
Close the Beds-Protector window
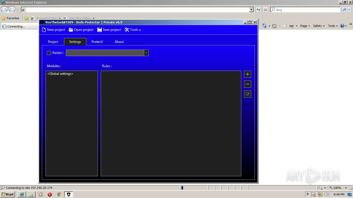click(255, 22)
